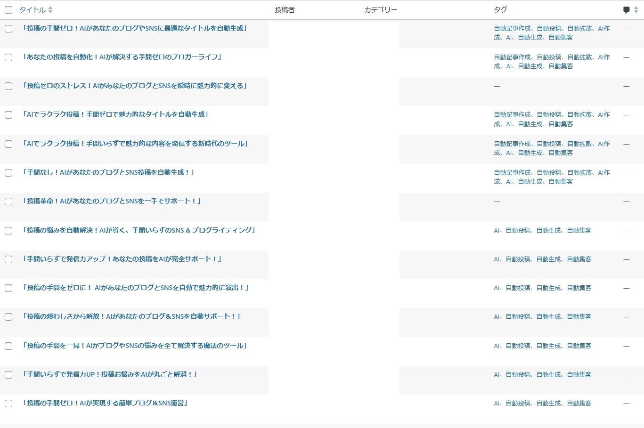Click the 自動拡散 tag in the second row

(579, 57)
